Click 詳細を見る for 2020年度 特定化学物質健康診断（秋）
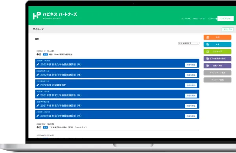 191,116
